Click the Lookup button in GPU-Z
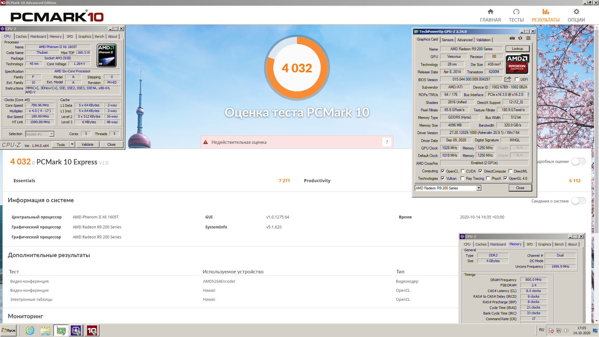Viewport: 599px width, 337px height. point(517,49)
